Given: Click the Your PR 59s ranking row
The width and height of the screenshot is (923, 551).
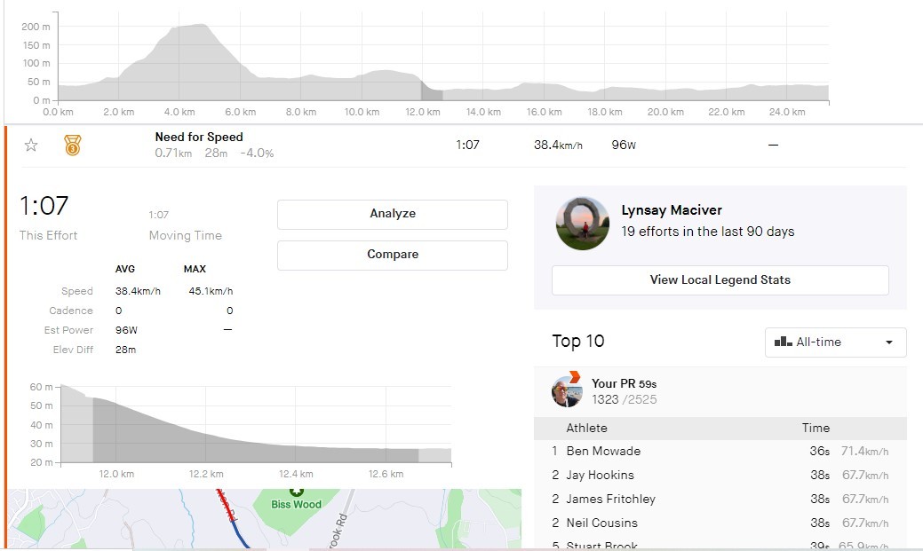Looking at the screenshot, I should [x=720, y=391].
